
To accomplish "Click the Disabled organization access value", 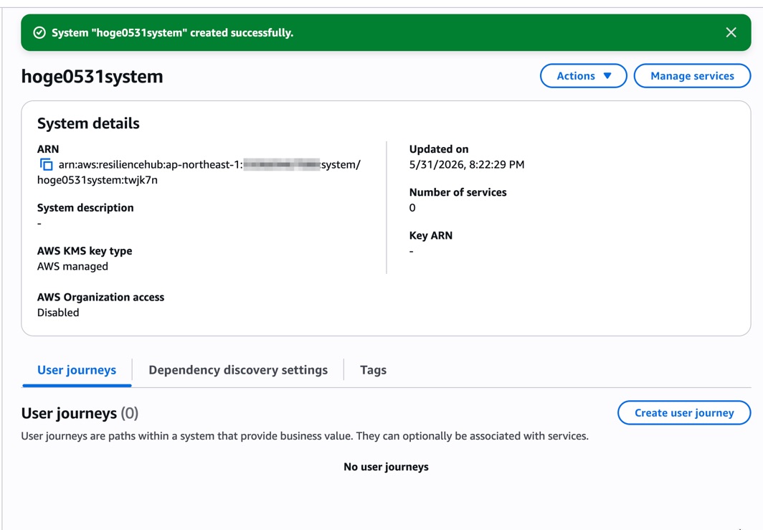I will [x=58, y=313].
